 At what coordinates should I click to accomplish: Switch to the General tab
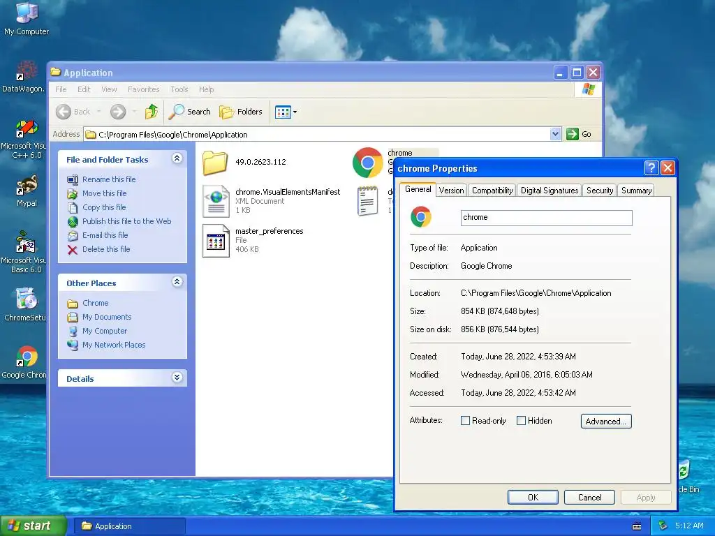(418, 189)
